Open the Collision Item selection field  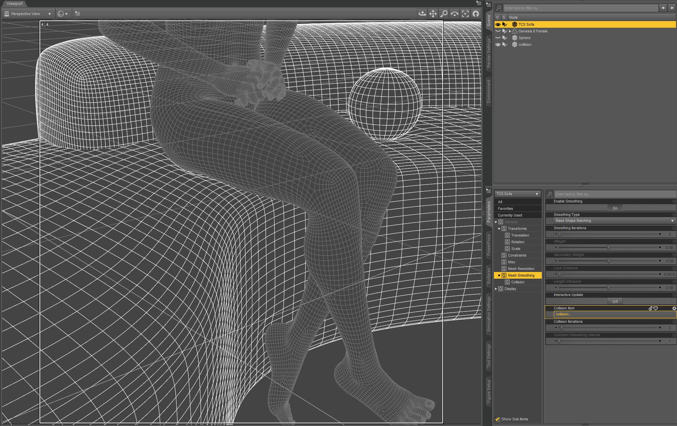tap(615, 314)
